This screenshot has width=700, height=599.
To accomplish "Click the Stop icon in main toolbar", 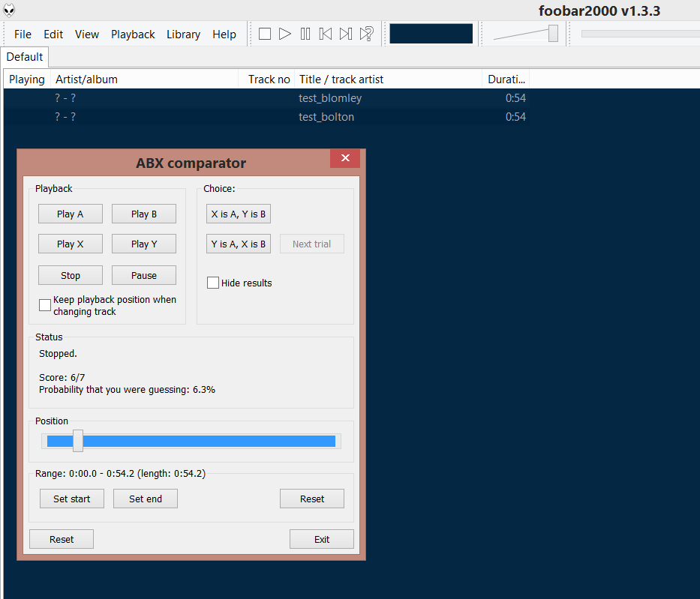I will click(x=265, y=34).
